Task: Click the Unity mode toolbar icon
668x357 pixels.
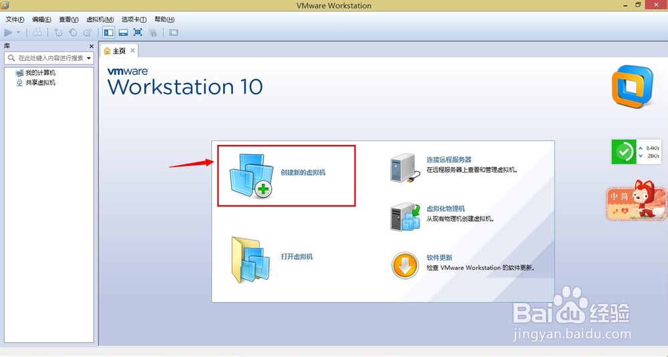Action: 152,32
